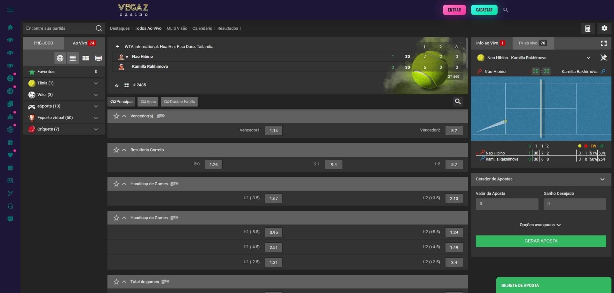This screenshot has height=293, width=614.
Task: Select Vencedor1 odds 1.14
Action: pyautogui.click(x=273, y=131)
